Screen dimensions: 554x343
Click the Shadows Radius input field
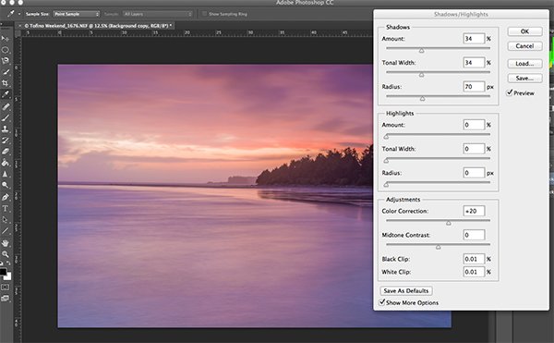tap(474, 87)
